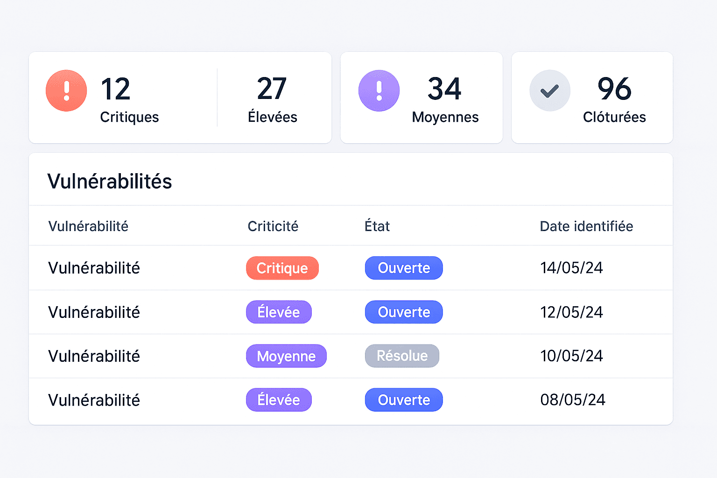Select the first Élevée severity badge
Viewport: 717px width, 478px height.
tap(279, 312)
